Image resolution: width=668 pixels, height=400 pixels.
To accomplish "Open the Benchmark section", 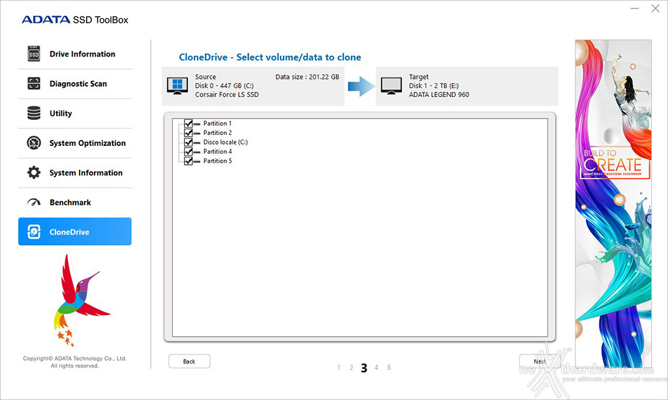I will click(x=75, y=203).
